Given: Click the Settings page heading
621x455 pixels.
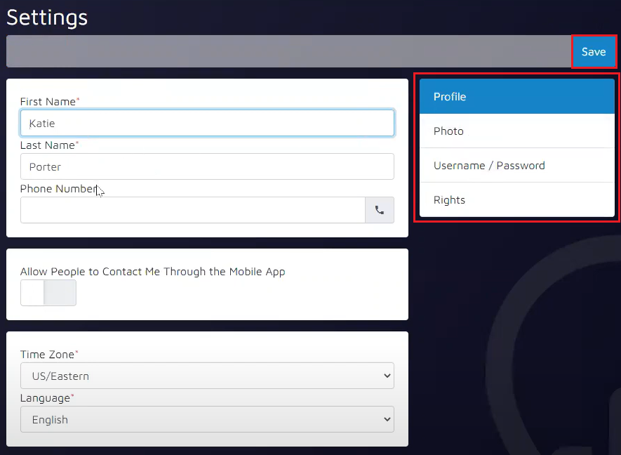Looking at the screenshot, I should pos(47,17).
